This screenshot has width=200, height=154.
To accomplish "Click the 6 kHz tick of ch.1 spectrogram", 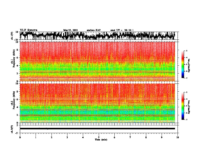I will pos(18,58).
